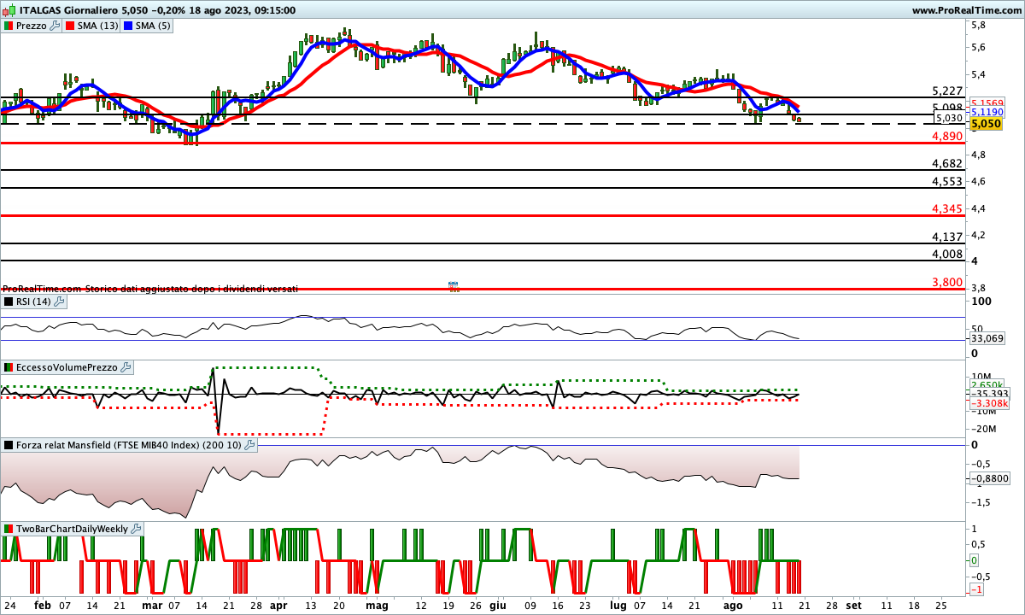Open Forza relat Mansfield settings wrench

point(249,445)
